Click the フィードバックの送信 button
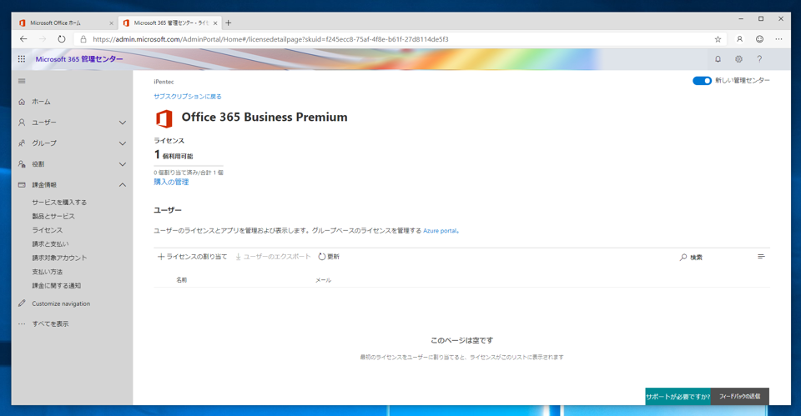This screenshot has height=416, width=801. coord(740,397)
